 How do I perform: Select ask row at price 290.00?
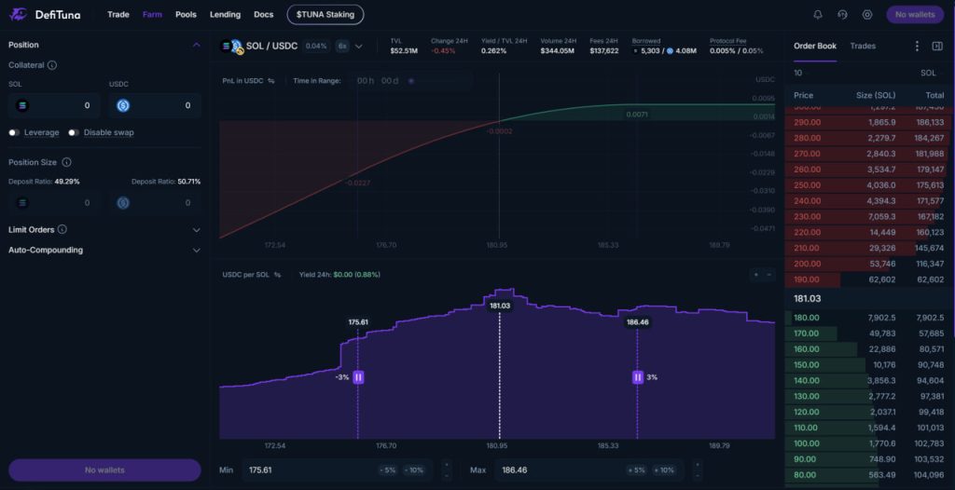pos(869,122)
